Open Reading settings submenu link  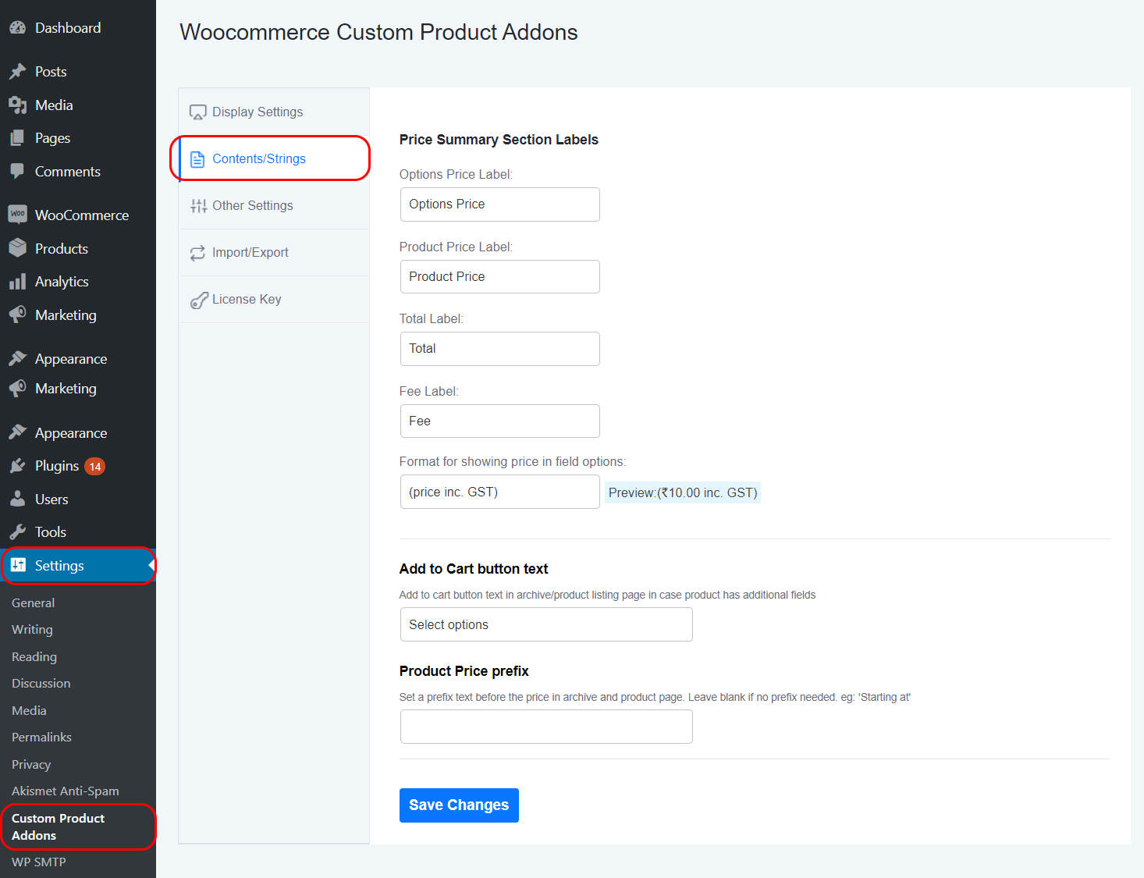[34, 657]
